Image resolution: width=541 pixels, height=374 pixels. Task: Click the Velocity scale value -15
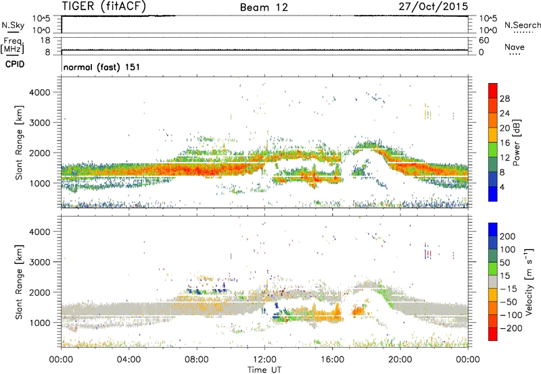click(x=509, y=288)
